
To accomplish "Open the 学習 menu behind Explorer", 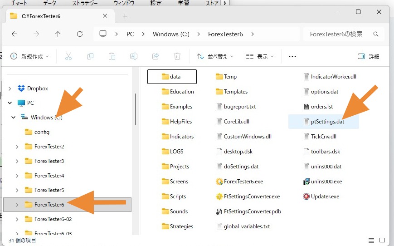I will [184, 3].
